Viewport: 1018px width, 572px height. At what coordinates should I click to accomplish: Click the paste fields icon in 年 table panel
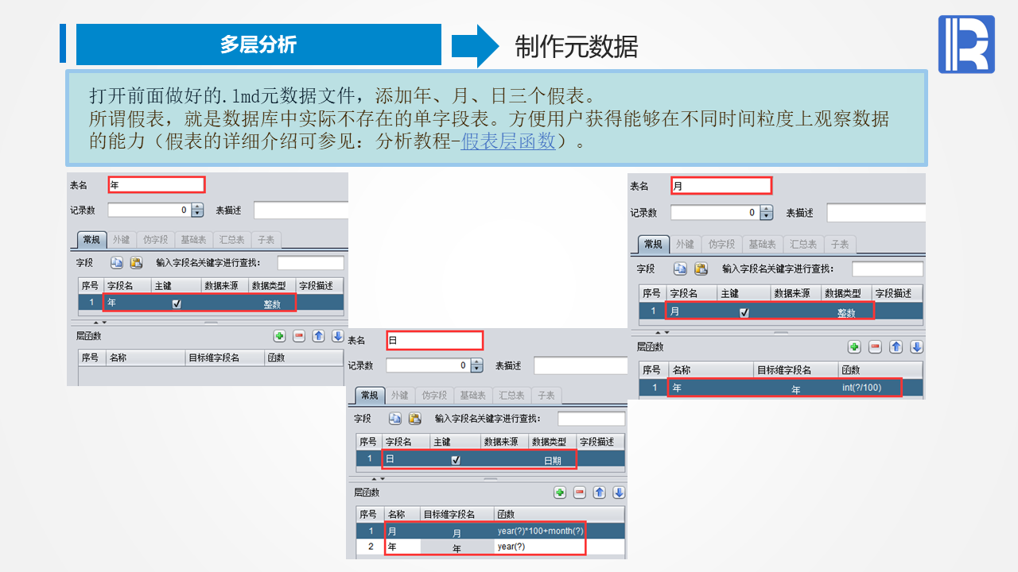(x=136, y=263)
